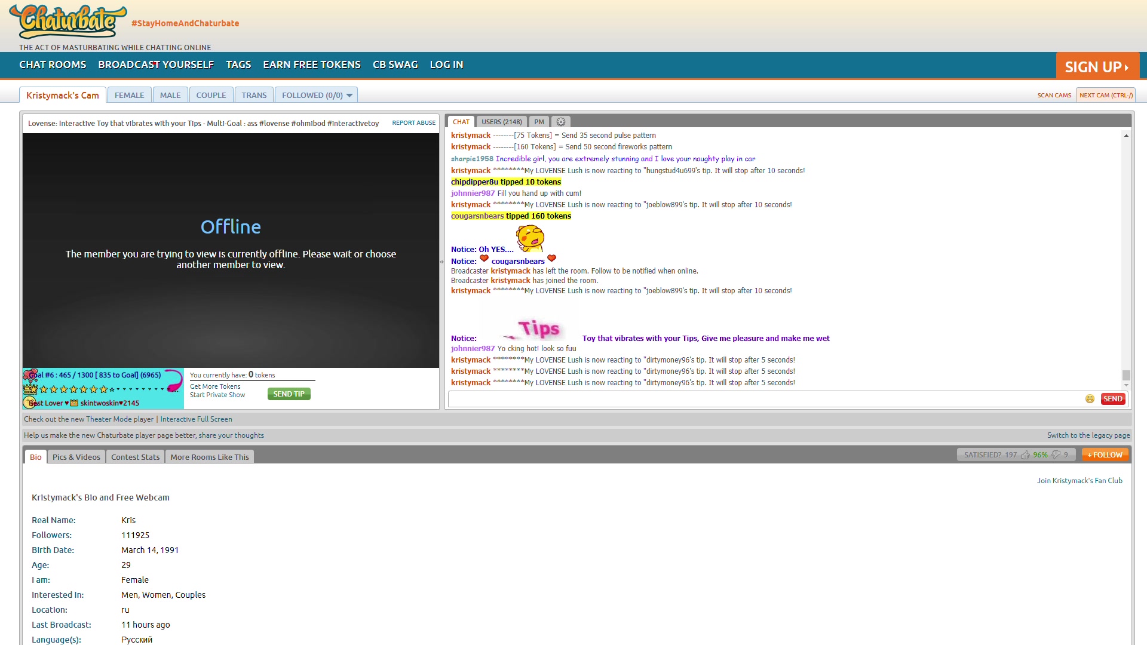The image size is (1147, 645).
Task: Click the thumbs down satisfaction icon
Action: tap(1056, 455)
